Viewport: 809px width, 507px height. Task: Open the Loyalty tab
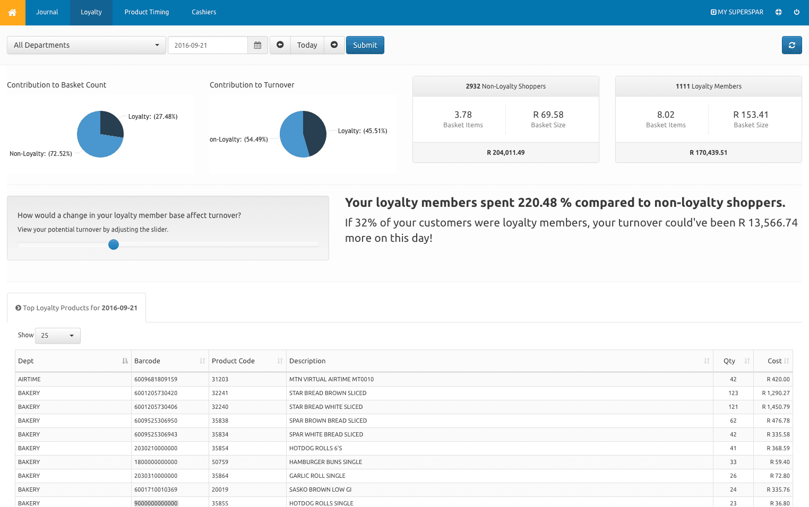pyautogui.click(x=91, y=12)
